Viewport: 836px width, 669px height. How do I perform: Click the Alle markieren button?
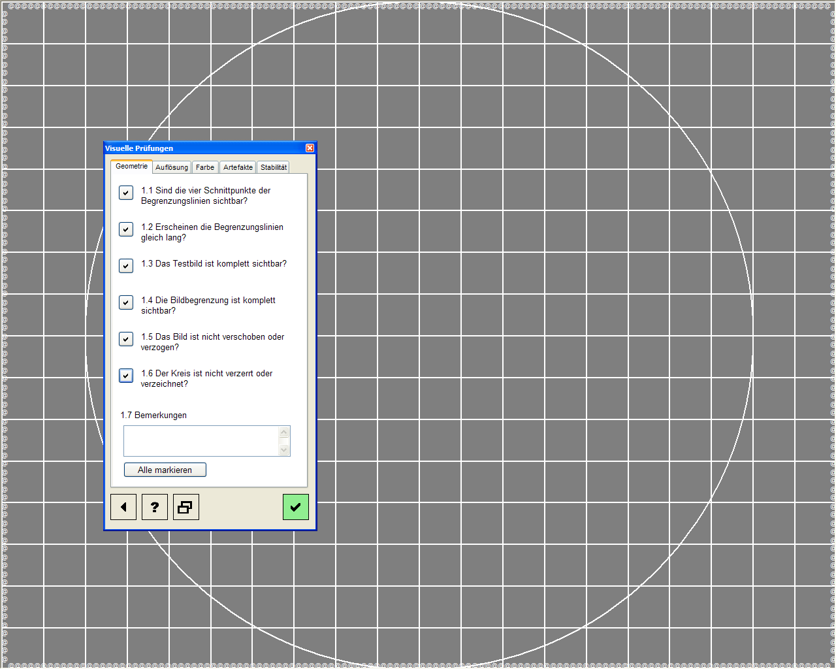tap(165, 470)
